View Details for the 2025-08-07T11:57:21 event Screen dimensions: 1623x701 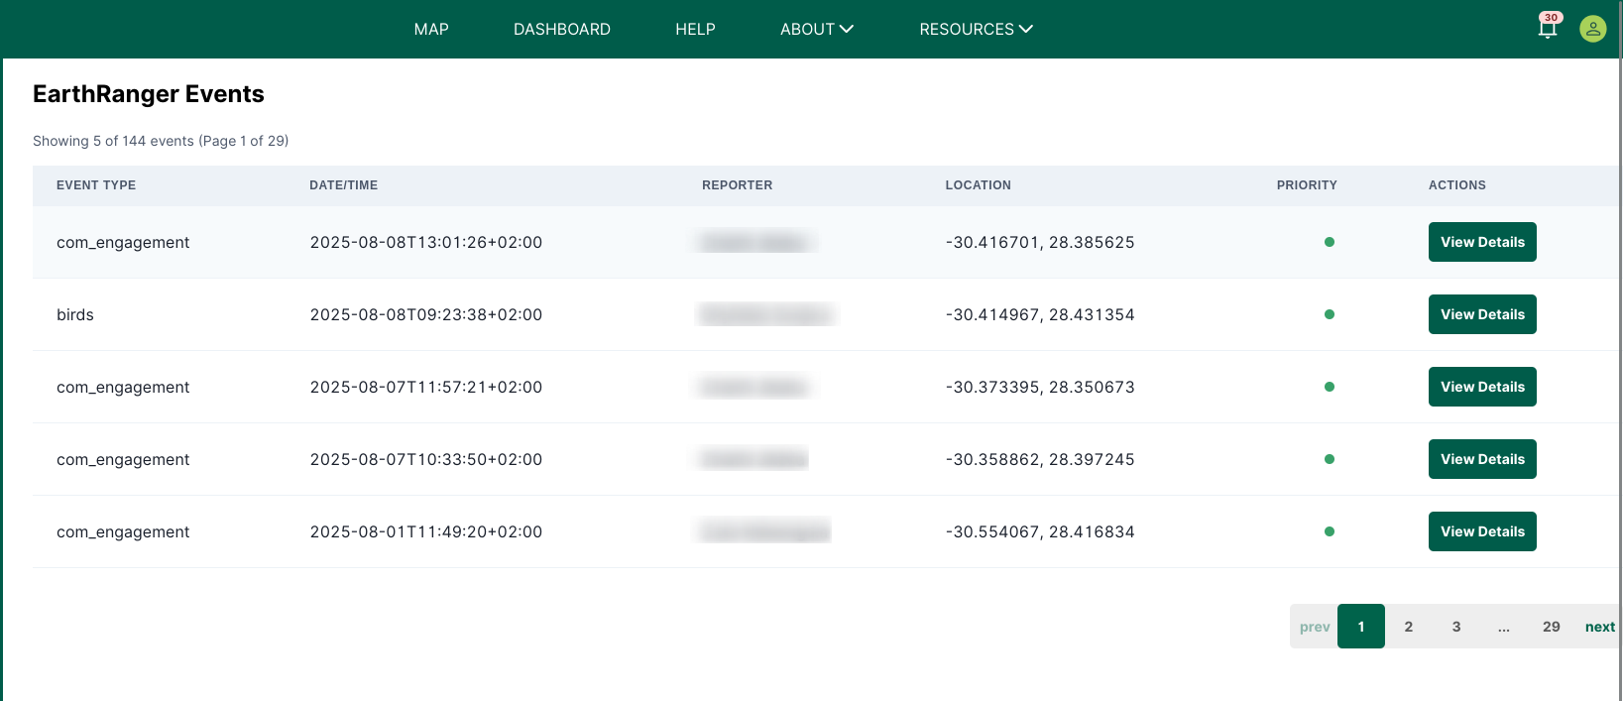coord(1482,387)
